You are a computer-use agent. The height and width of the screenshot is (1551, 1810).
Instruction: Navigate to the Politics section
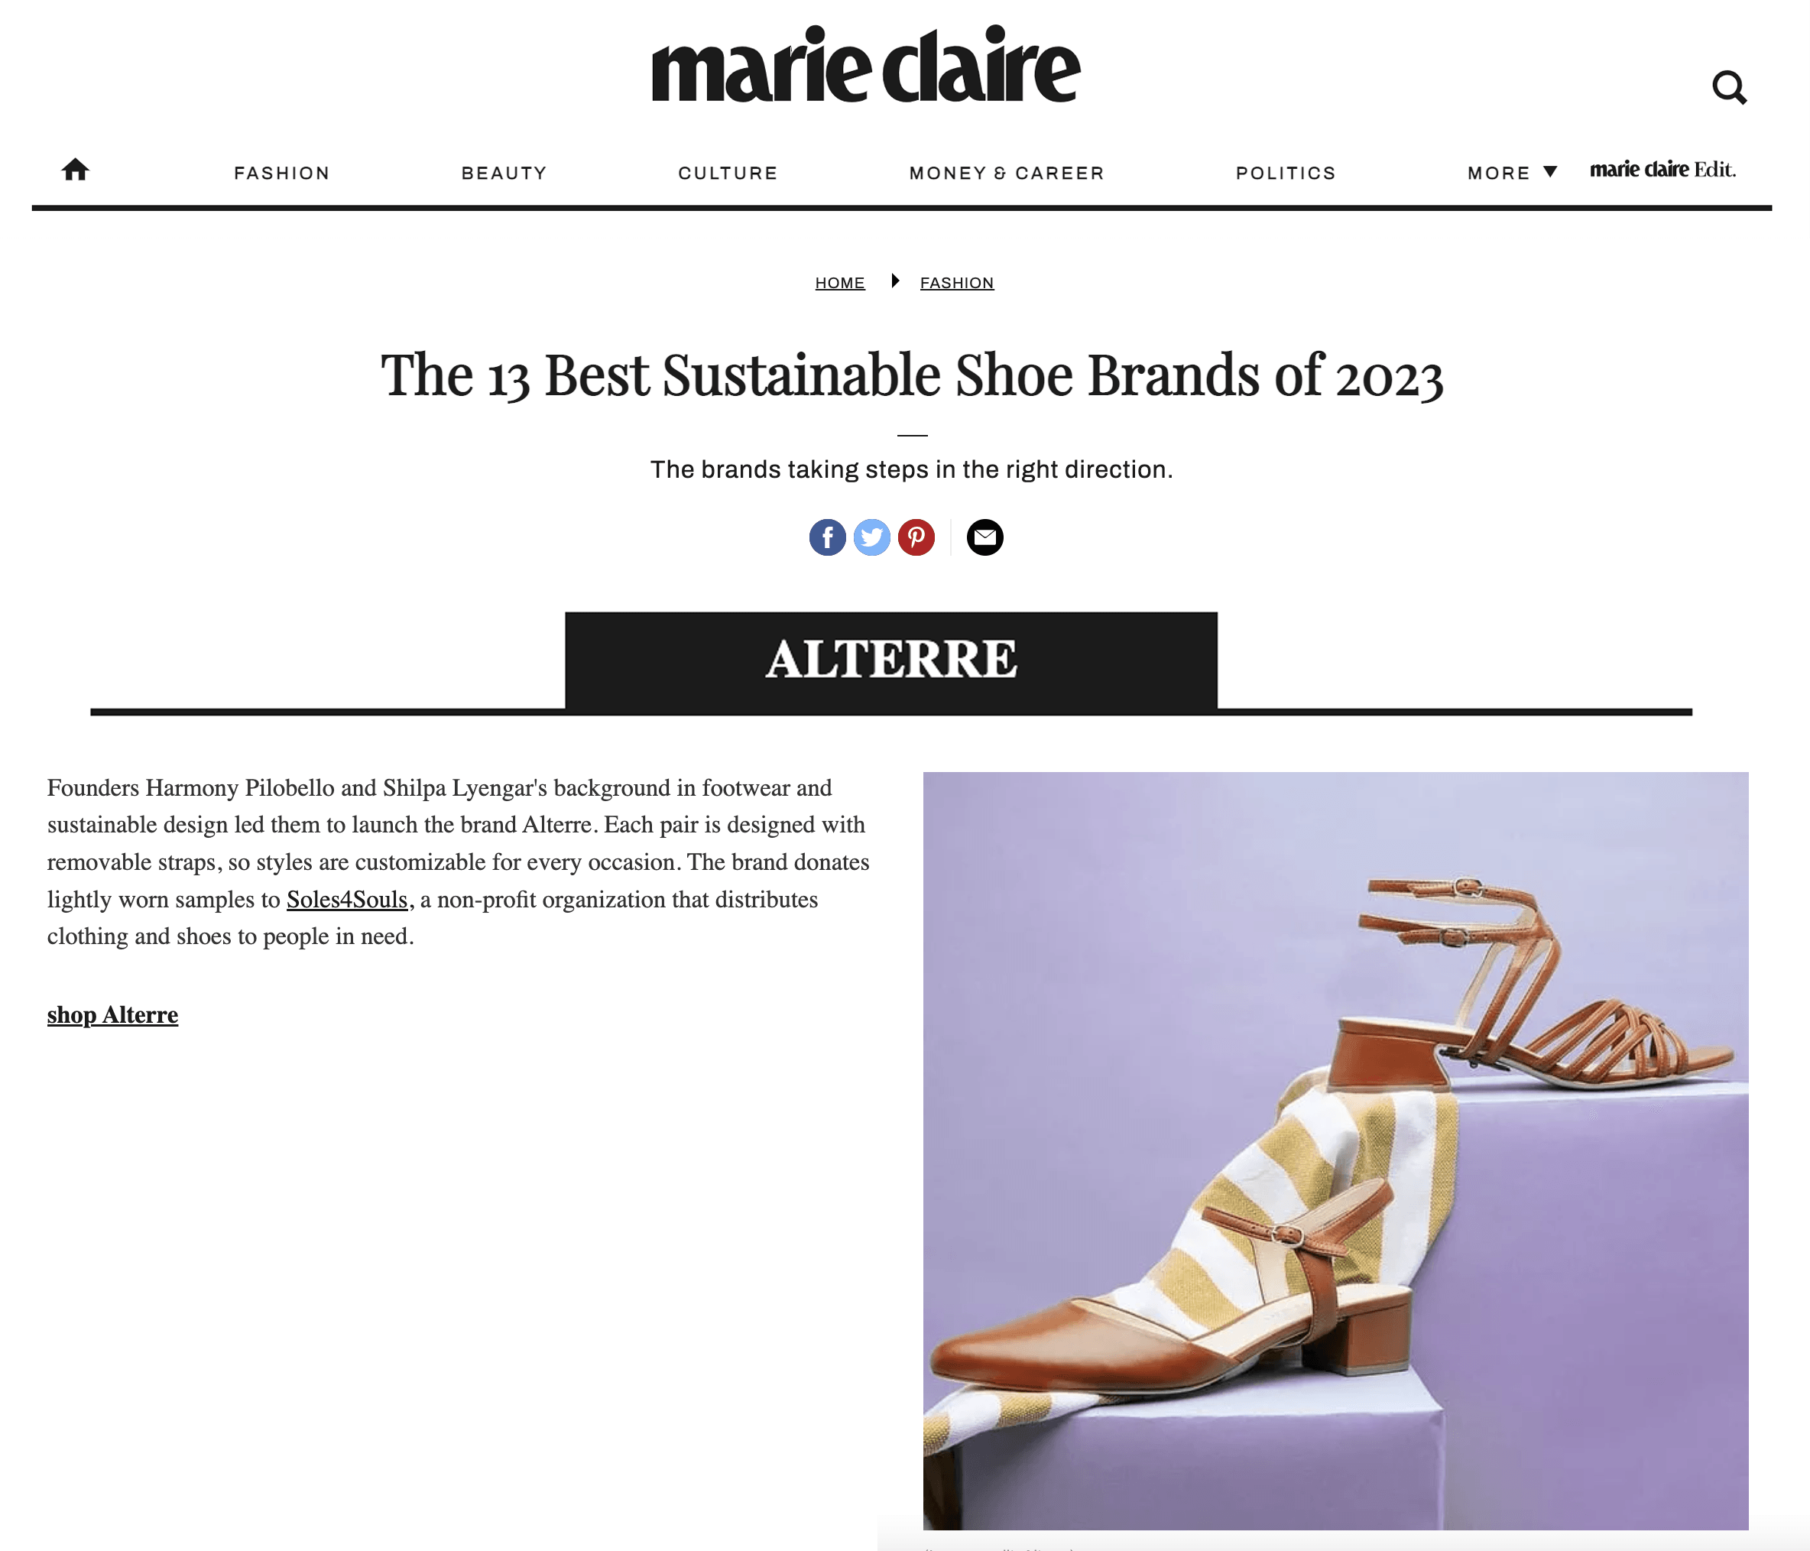[1286, 173]
